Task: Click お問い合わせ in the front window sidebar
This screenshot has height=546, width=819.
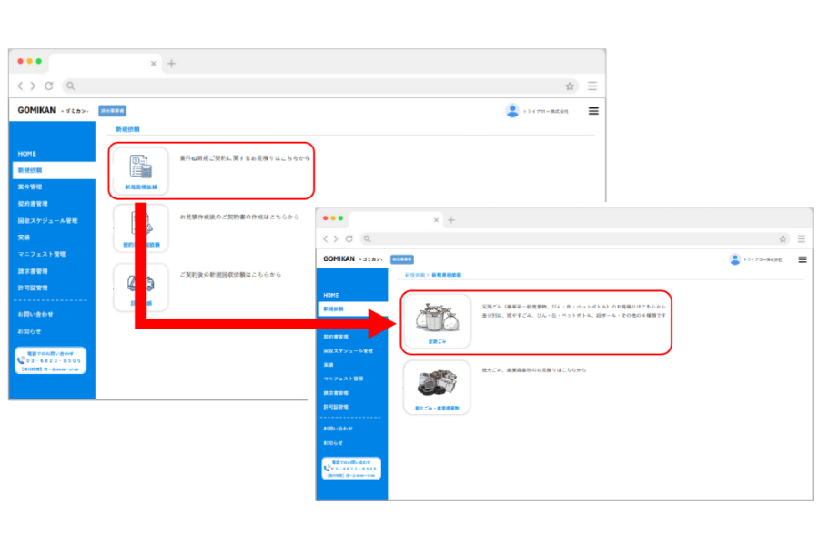Action: click(338, 428)
